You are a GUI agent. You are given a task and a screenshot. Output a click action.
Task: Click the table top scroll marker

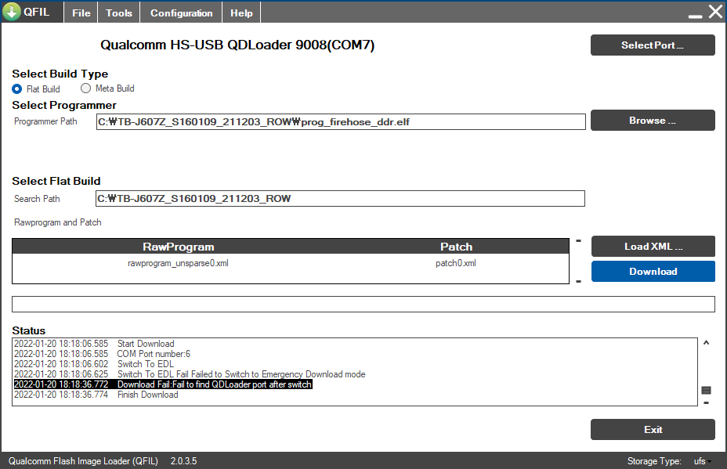pyautogui.click(x=579, y=240)
